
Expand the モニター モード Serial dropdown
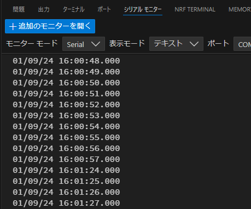pos(84,44)
